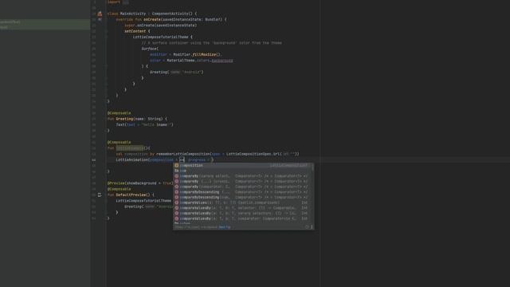Click the highlighted function name after second @Composable
The width and height of the screenshot is (510, 287).
point(129,148)
